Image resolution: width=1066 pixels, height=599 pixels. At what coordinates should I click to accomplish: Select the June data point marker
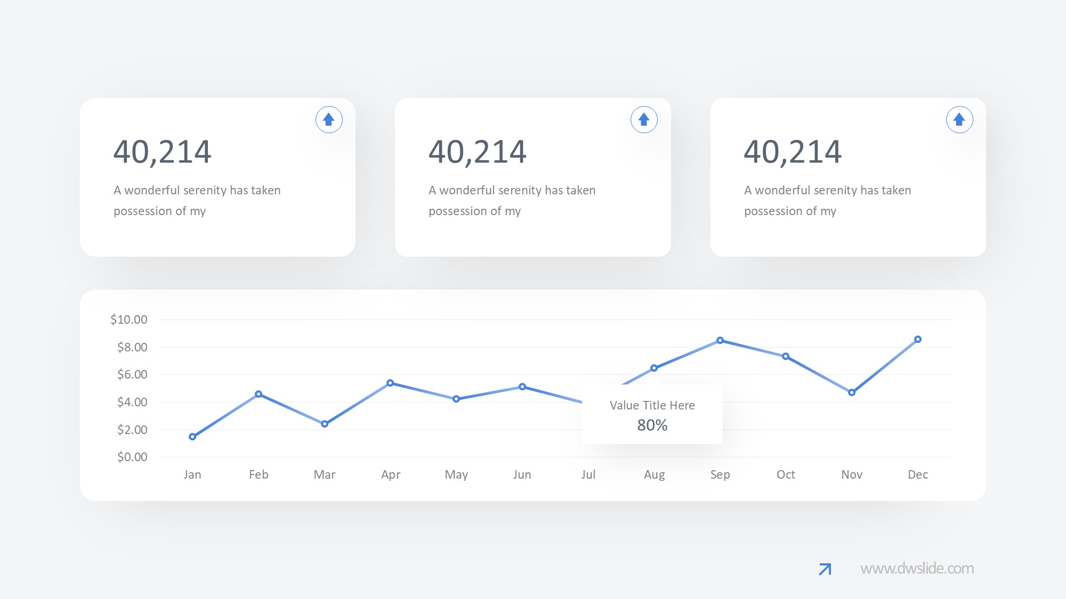tap(522, 387)
